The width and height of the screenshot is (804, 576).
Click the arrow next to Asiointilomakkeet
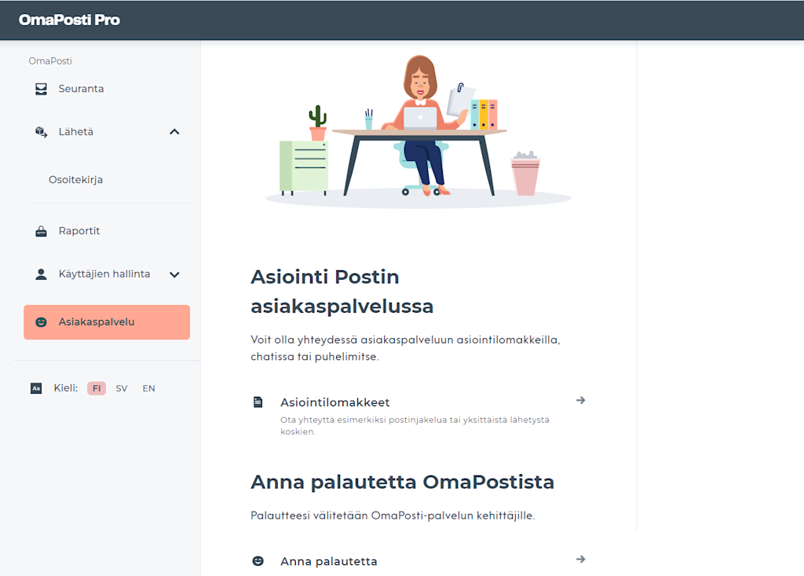(x=580, y=400)
